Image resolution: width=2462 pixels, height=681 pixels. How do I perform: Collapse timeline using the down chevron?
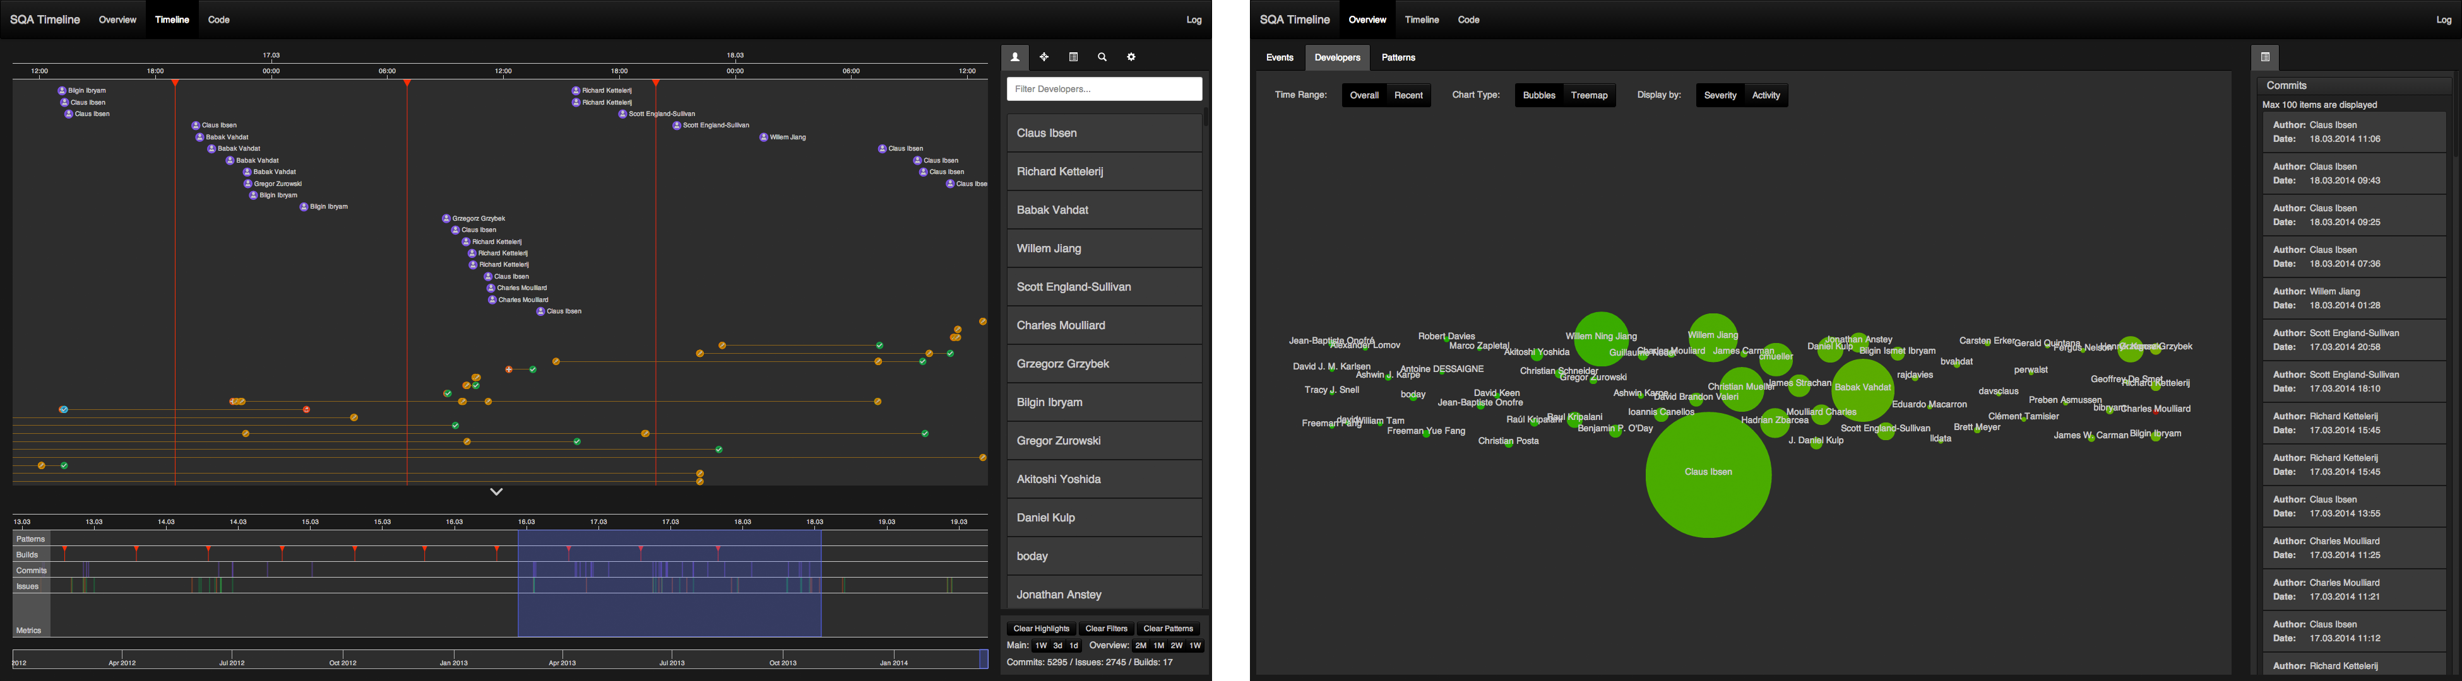click(x=496, y=492)
